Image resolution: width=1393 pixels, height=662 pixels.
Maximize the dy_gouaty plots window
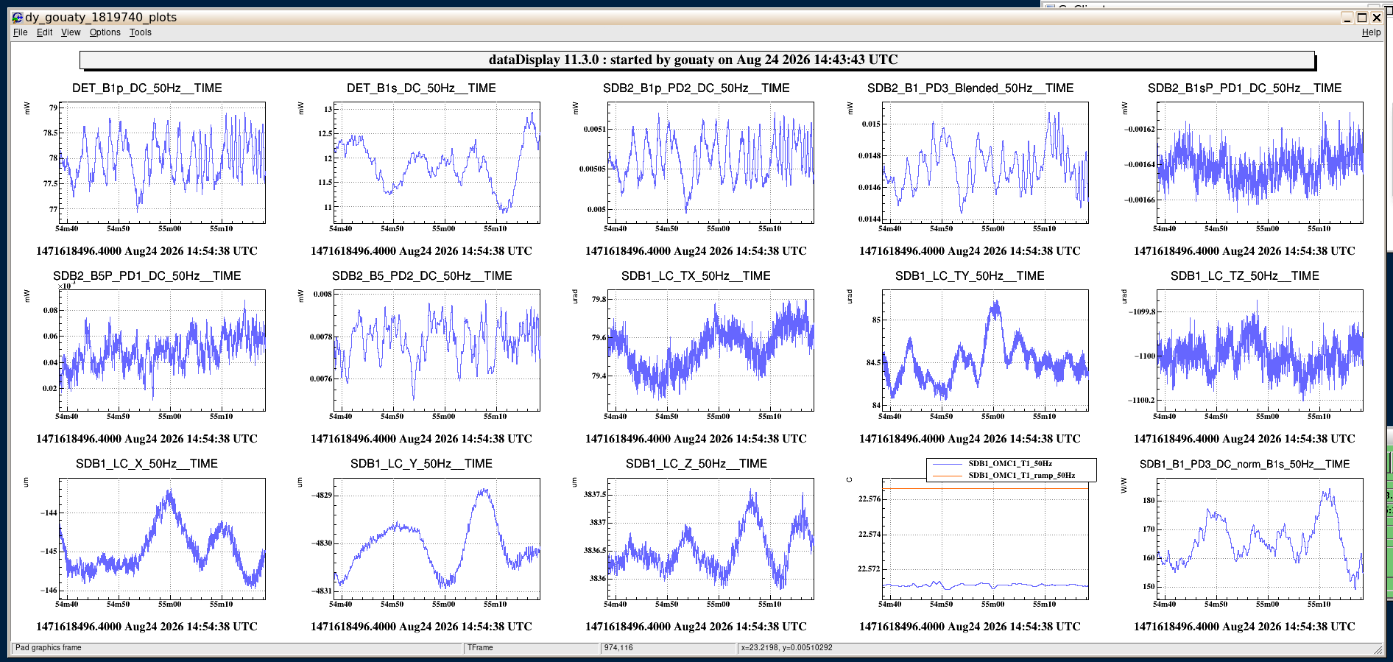1362,18
